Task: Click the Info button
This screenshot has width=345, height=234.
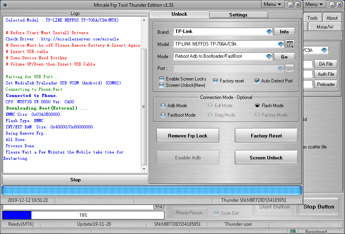Action: (x=284, y=32)
